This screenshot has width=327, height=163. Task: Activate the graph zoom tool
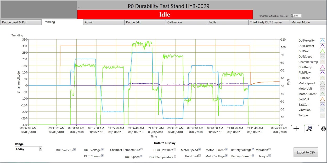coord(309,128)
